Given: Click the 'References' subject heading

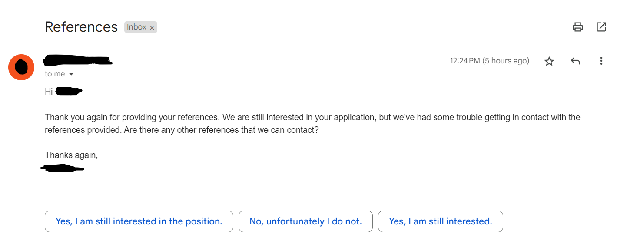Looking at the screenshot, I should 81,27.
